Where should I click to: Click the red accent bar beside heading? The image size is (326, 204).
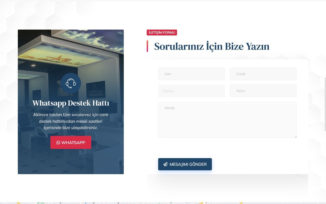pyautogui.click(x=147, y=46)
